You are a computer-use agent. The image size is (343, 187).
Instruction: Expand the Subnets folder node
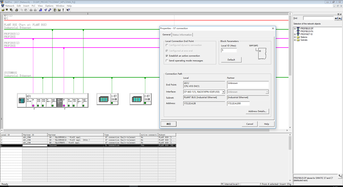pos(295,40)
